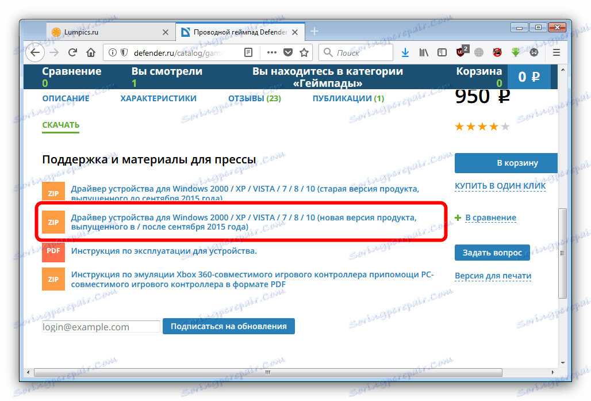Click the Поиск search box
This screenshot has width=591, height=401.
click(x=356, y=52)
